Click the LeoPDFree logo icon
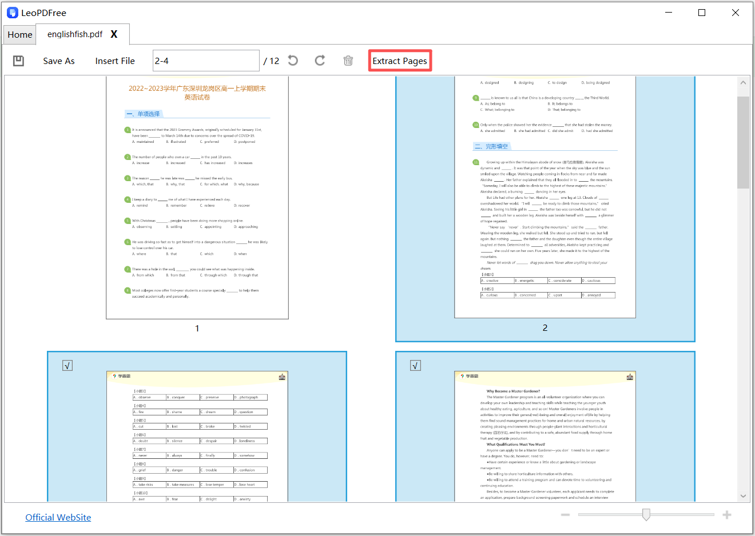 12,12
